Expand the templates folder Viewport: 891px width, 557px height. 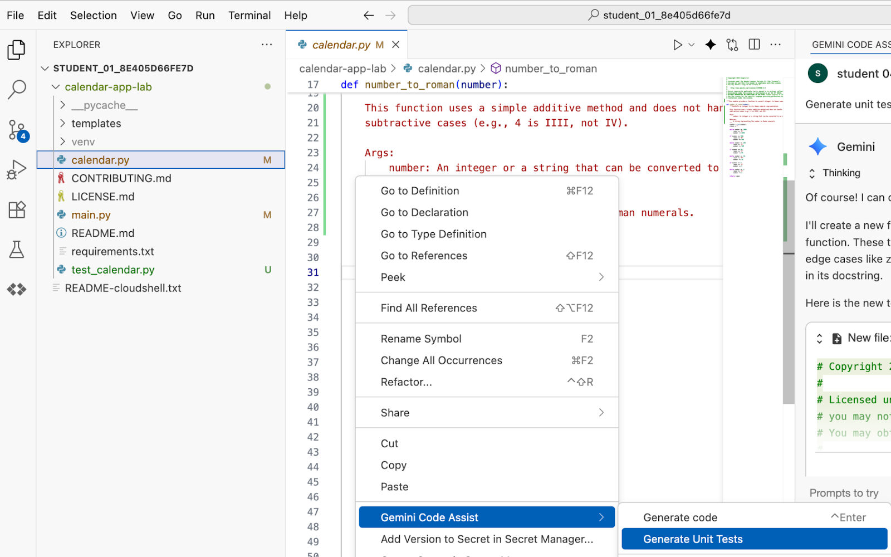point(63,124)
